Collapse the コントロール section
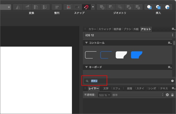The image size is (176, 114). pos(86,43)
